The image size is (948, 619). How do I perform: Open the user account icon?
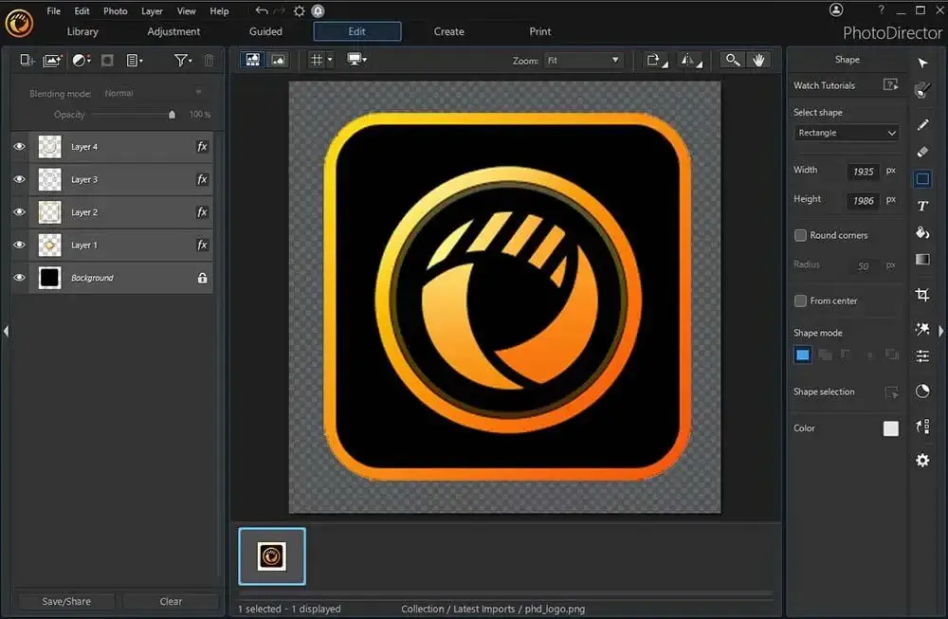coord(836,9)
